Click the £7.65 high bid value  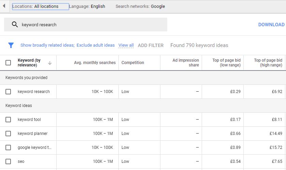(x=277, y=161)
